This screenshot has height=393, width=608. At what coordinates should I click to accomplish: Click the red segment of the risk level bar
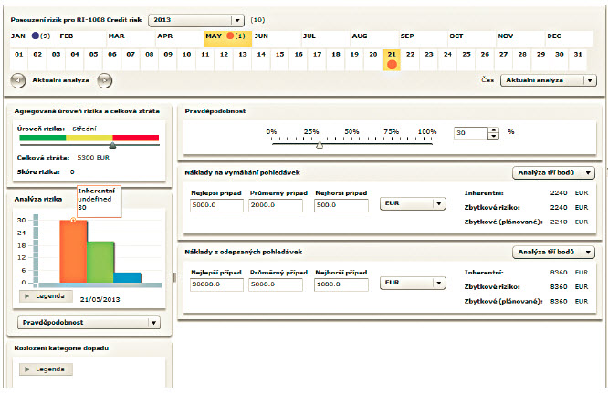click(136, 138)
